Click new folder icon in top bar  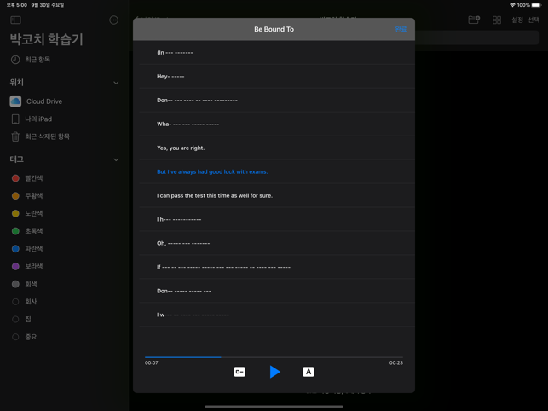coord(474,20)
